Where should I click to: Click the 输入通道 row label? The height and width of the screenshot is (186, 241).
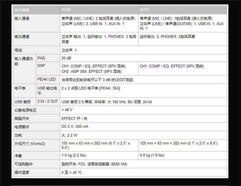click(x=22, y=19)
